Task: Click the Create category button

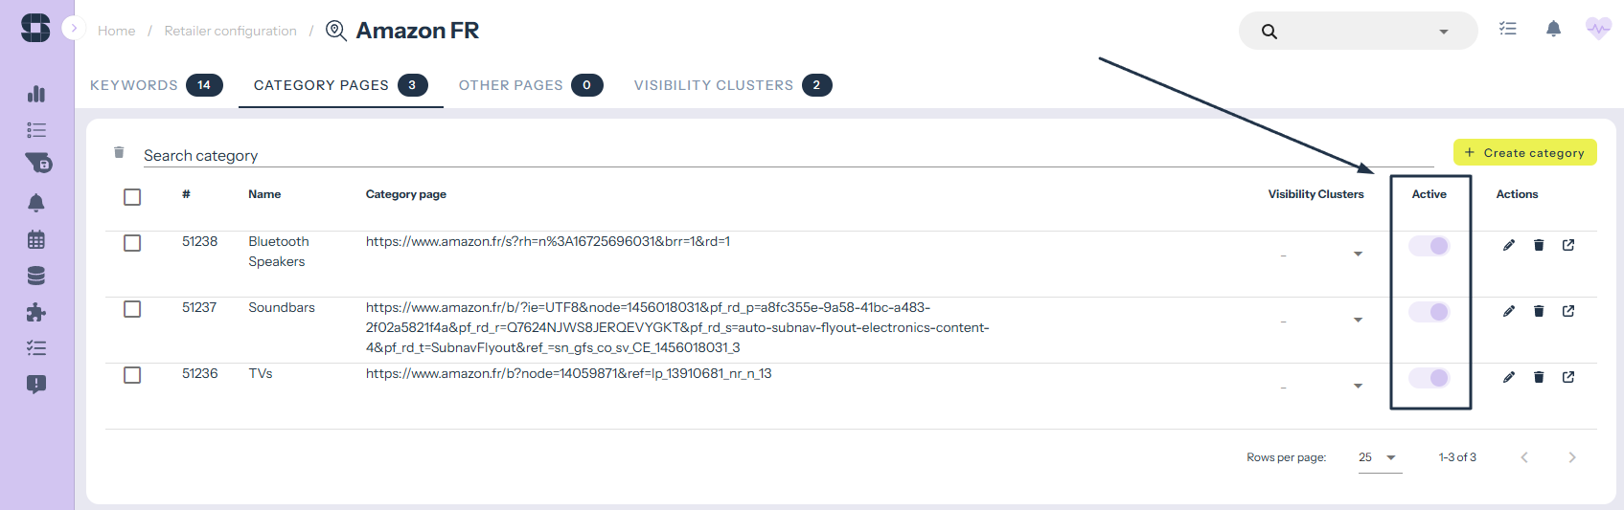Action: (1524, 153)
